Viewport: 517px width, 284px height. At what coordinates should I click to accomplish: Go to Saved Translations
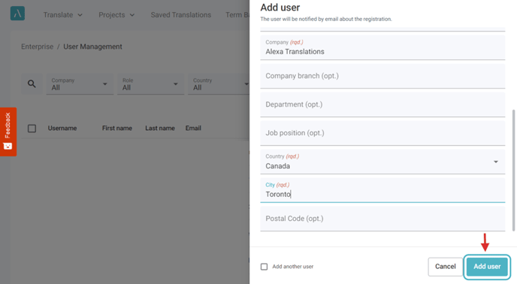(180, 15)
